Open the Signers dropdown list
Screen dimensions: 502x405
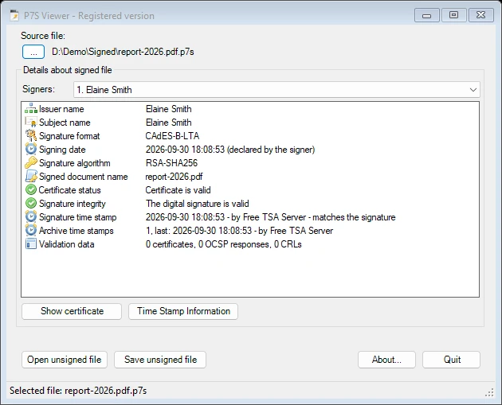(x=277, y=89)
